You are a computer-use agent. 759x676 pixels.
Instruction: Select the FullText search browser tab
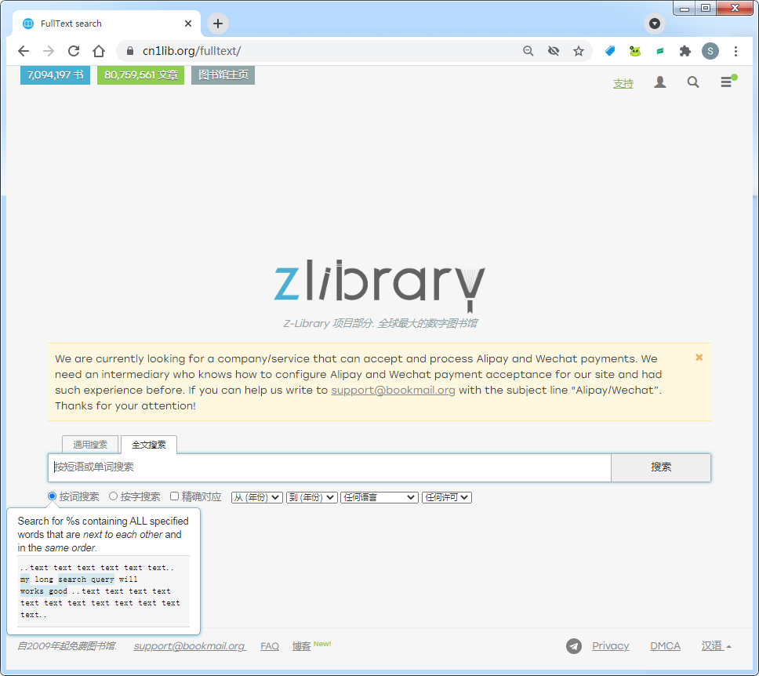point(107,24)
